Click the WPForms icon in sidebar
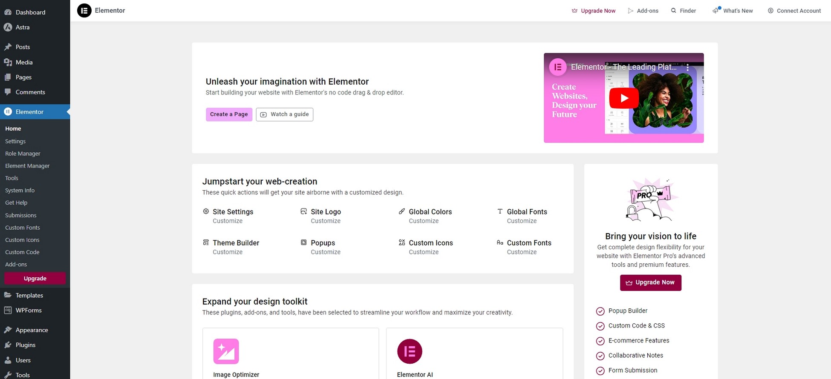This screenshot has height=379, width=831. 8,310
